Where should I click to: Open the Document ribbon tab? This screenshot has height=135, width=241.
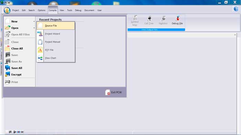tap(89, 10)
